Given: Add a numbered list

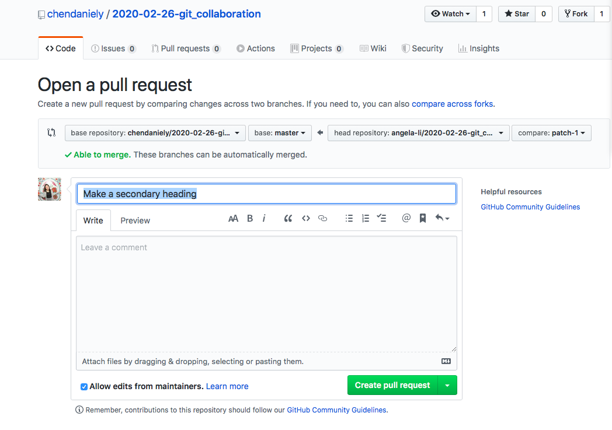Looking at the screenshot, I should [366, 218].
